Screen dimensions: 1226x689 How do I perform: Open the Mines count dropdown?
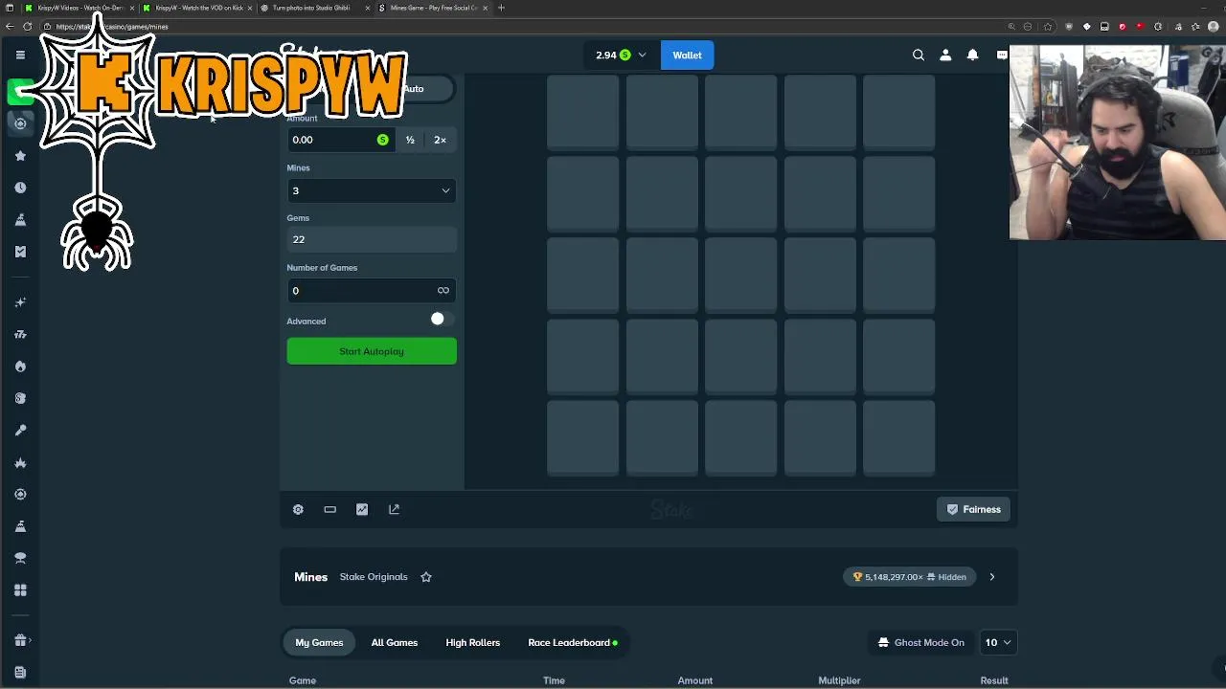click(x=372, y=190)
